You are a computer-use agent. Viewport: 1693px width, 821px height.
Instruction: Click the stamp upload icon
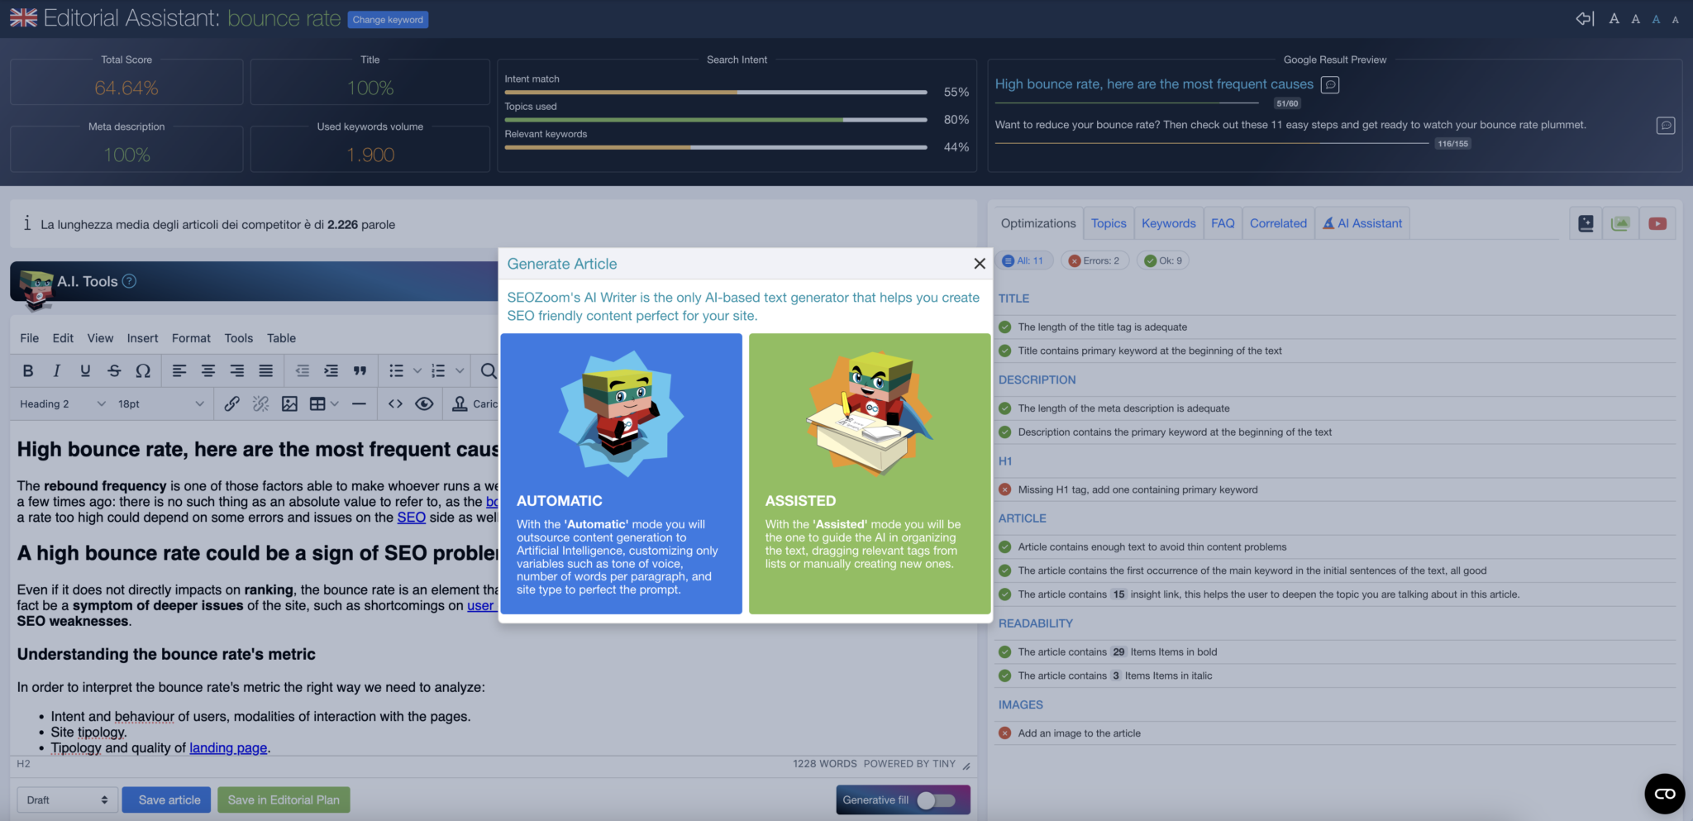tap(460, 403)
